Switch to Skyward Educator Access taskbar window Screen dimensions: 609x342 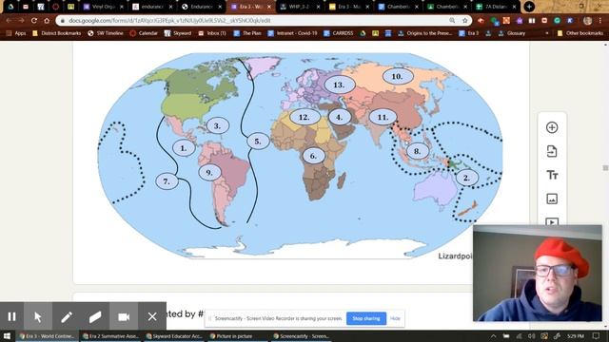(x=173, y=336)
